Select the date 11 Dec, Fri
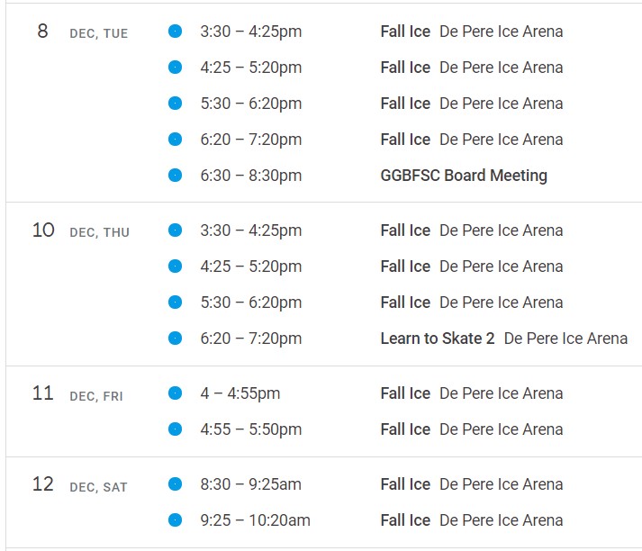 [77, 393]
